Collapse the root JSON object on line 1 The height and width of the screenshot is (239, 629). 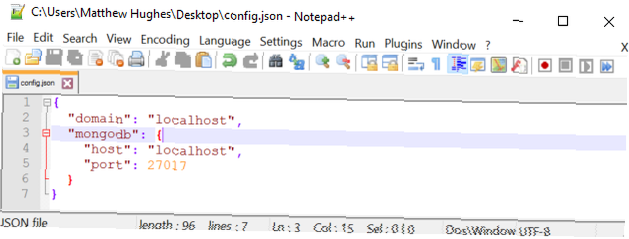47,103
